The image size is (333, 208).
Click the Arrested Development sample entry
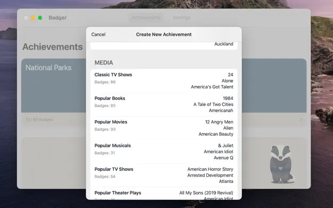tap(210, 175)
